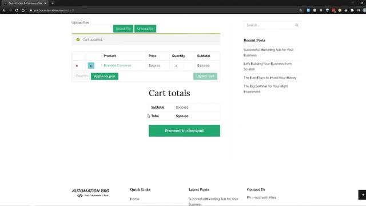The height and width of the screenshot is (206, 366).
Task: Click the blue extension icon in browser toolbar
Action: pos(308,10)
